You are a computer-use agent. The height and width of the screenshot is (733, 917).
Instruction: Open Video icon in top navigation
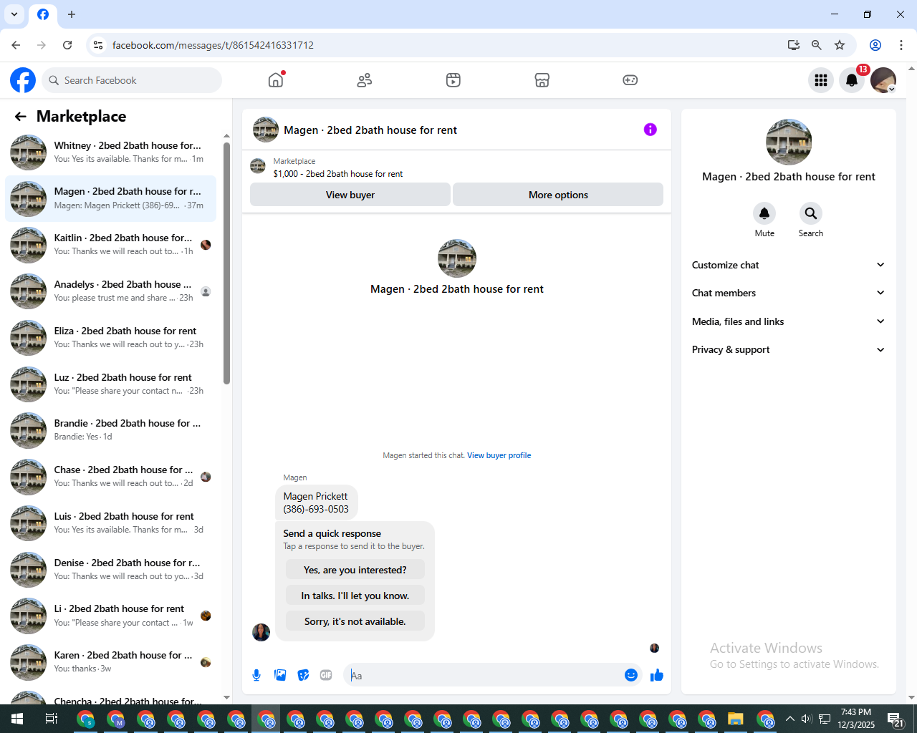[453, 80]
